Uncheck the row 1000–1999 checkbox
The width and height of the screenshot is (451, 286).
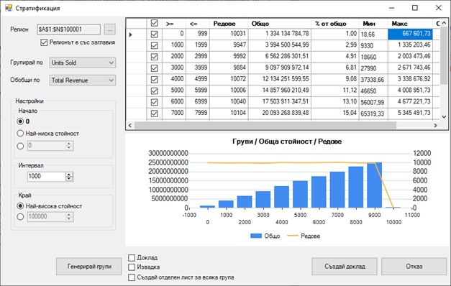[x=155, y=46]
